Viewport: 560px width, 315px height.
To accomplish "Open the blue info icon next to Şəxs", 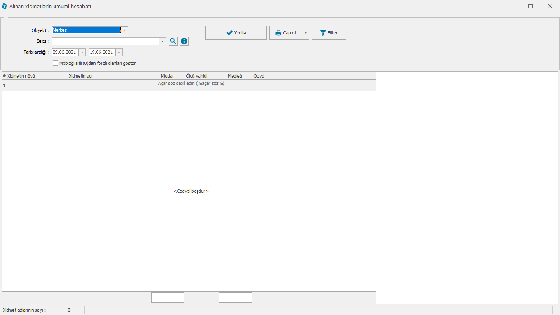I will [x=184, y=41].
